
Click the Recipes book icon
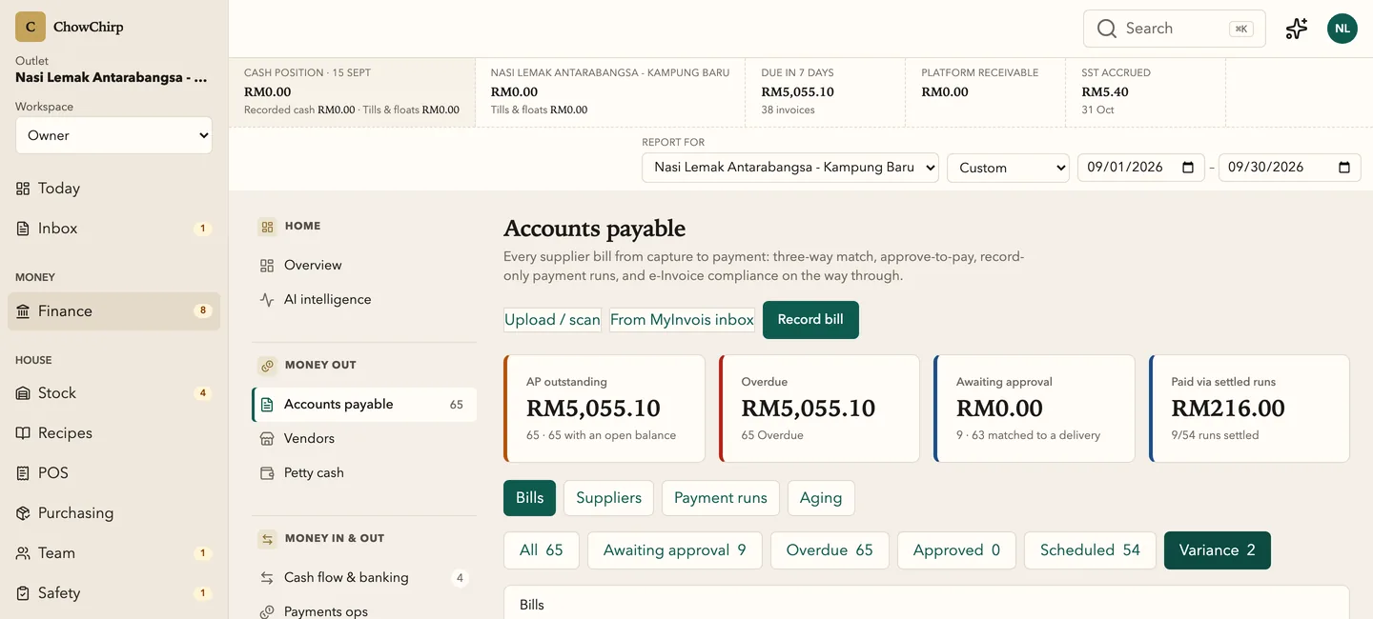click(x=23, y=433)
